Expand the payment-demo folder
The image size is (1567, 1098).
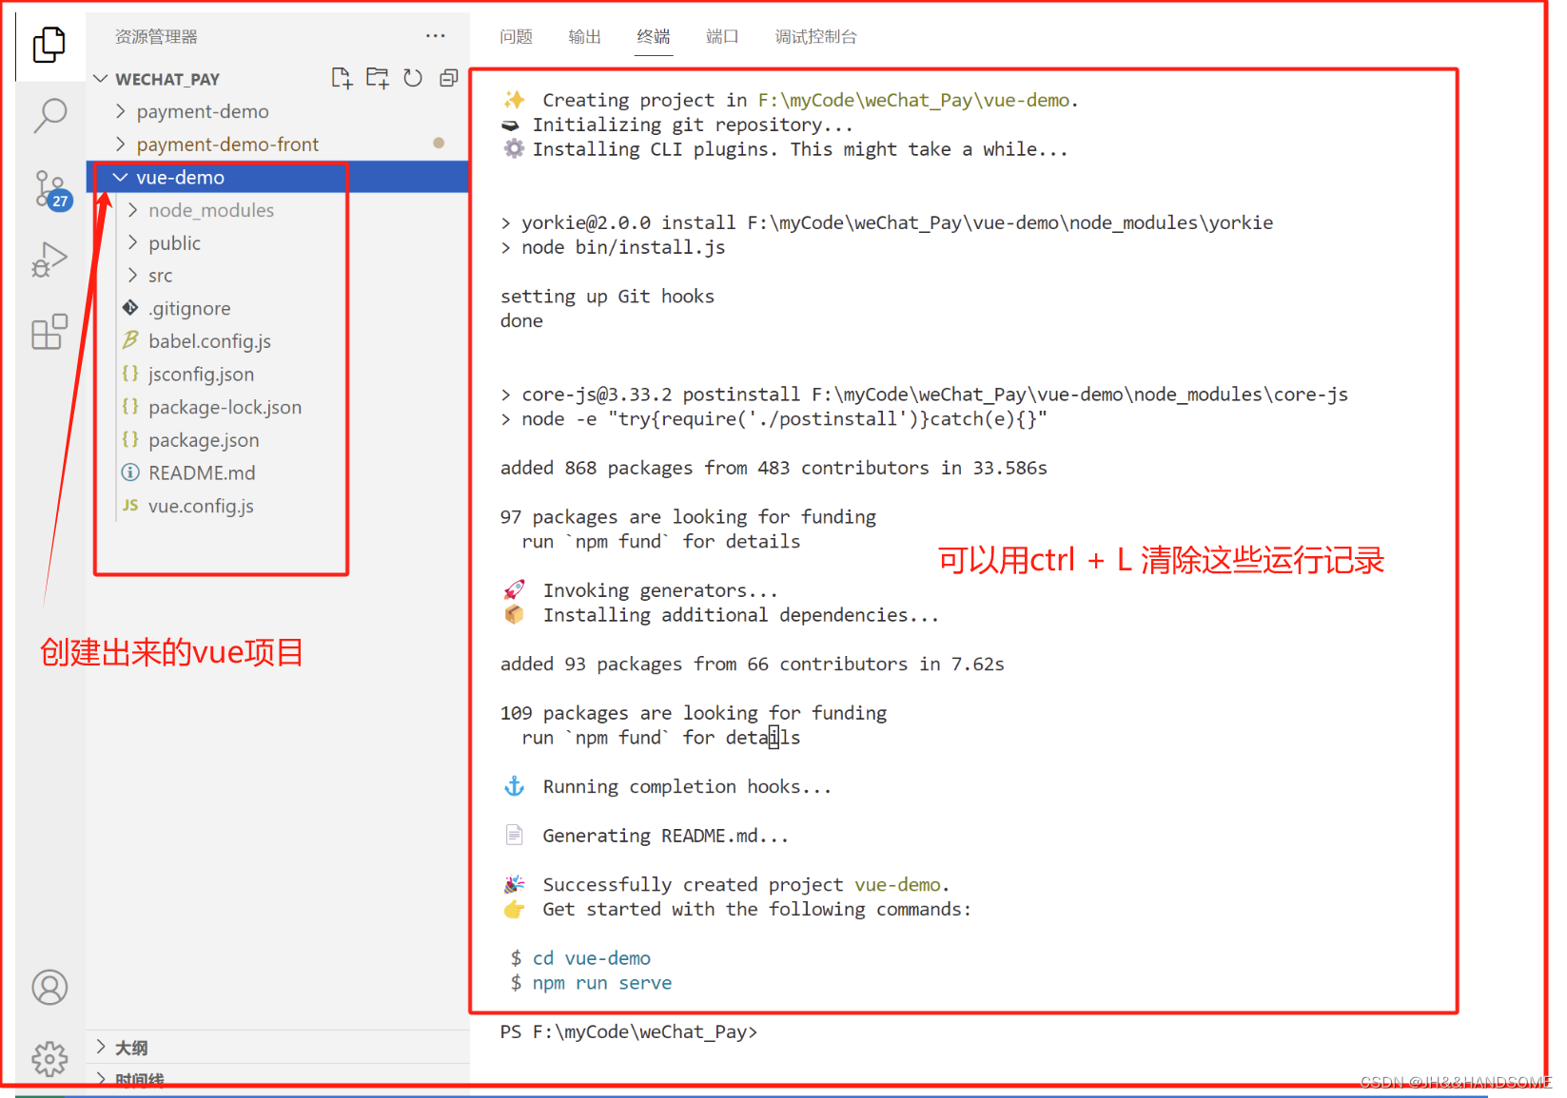(x=120, y=111)
